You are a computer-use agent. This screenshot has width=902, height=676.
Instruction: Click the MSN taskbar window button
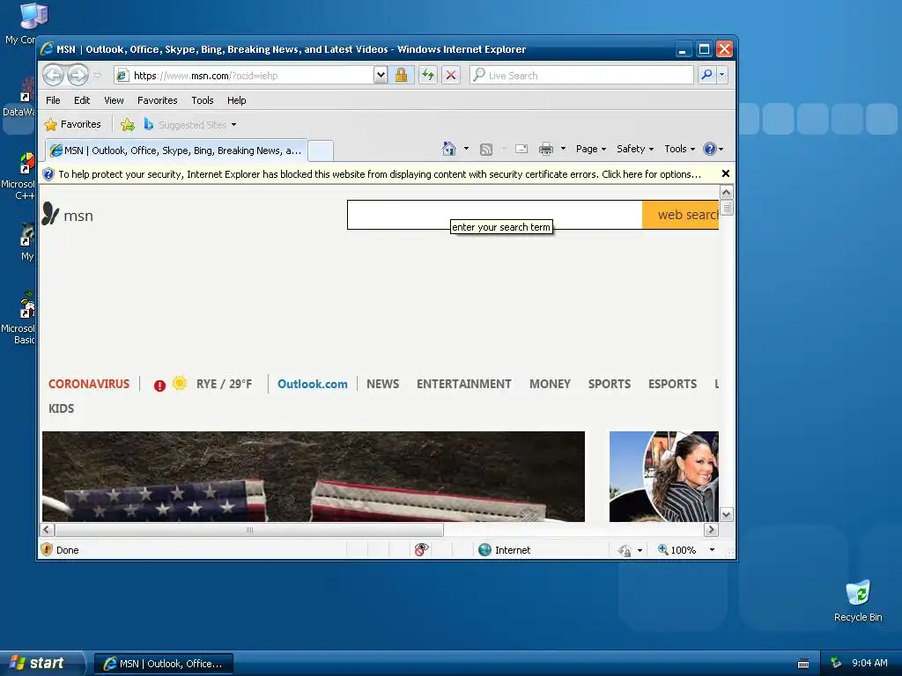(x=164, y=664)
